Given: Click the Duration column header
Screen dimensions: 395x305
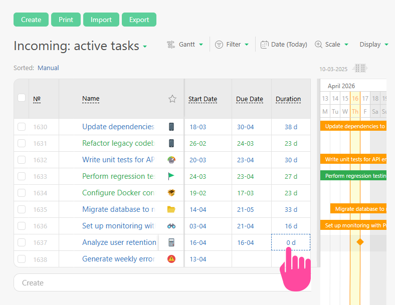Looking at the screenshot, I should click(288, 99).
